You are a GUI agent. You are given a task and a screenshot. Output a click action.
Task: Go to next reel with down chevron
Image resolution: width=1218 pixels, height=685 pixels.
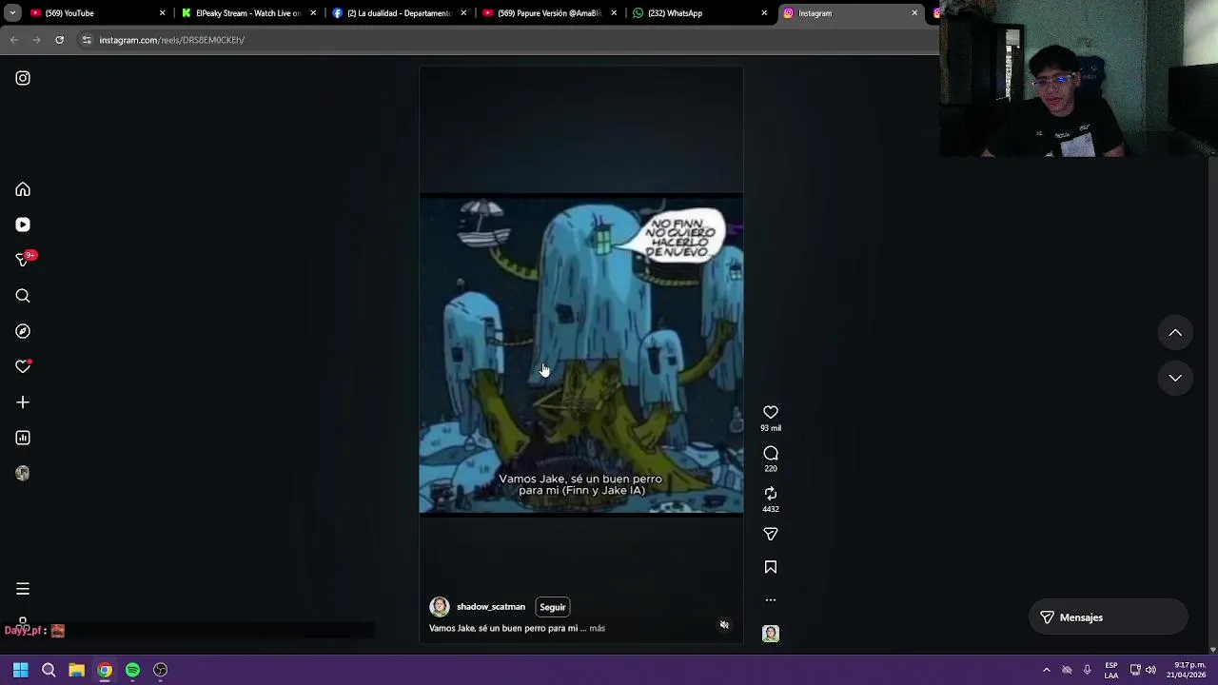point(1175,378)
